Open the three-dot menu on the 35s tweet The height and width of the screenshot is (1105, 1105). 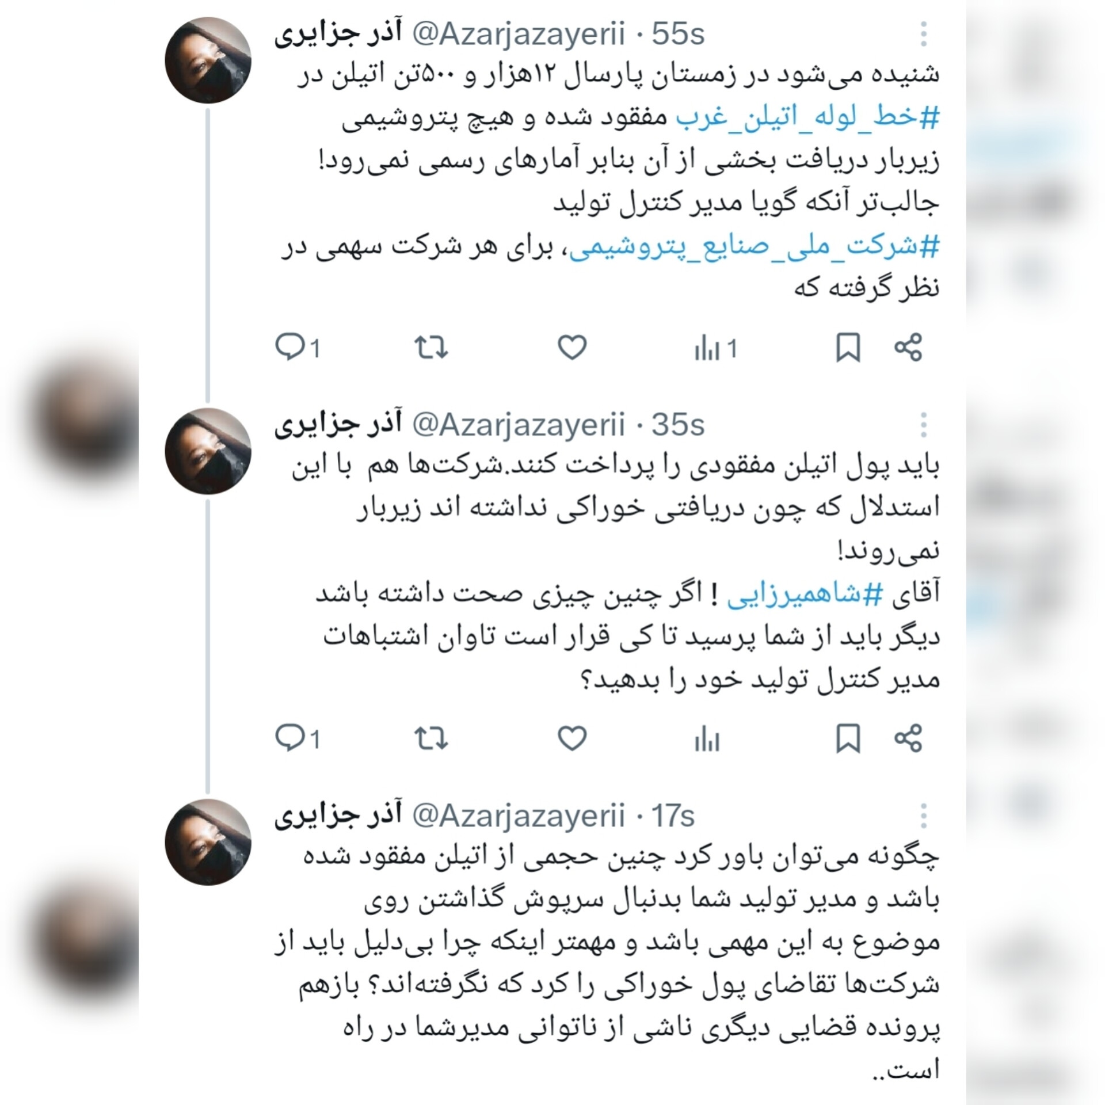pyautogui.click(x=924, y=425)
